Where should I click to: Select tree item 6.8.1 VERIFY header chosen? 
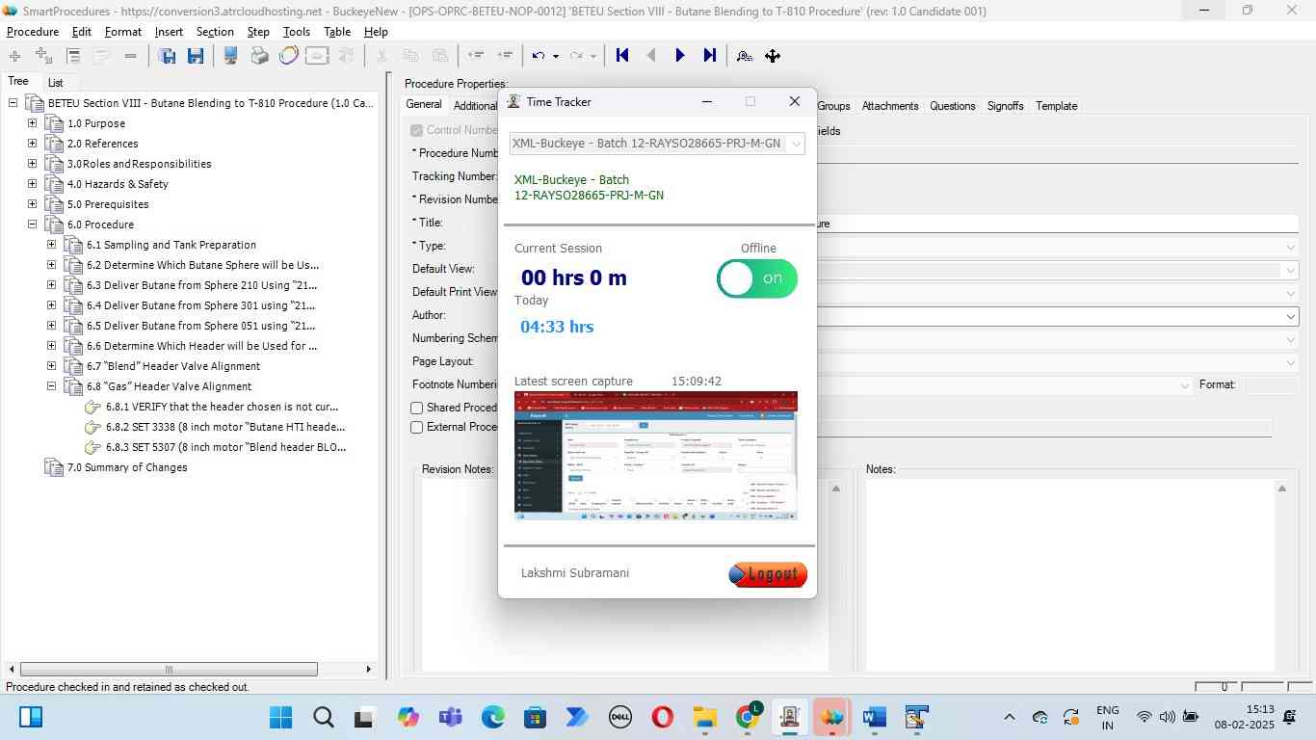pos(223,407)
